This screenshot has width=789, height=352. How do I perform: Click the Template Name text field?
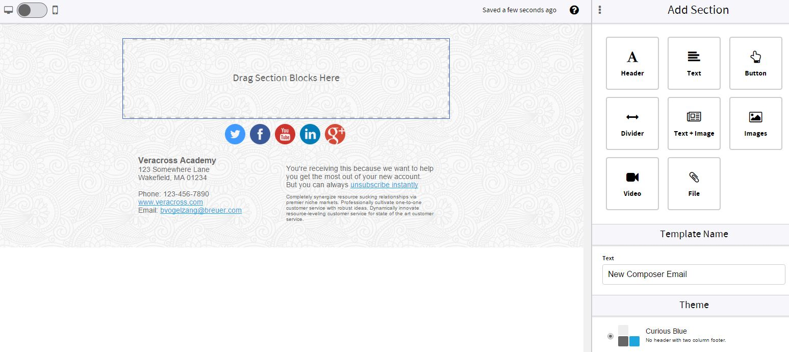tap(693, 274)
